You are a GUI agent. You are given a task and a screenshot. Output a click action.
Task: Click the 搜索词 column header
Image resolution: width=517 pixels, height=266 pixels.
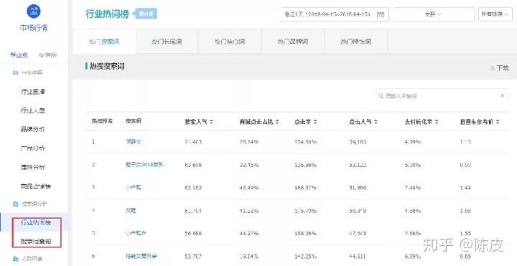tap(134, 121)
